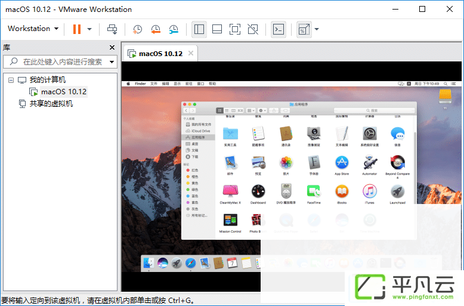Switch Finder to list view
The height and width of the screenshot is (306, 464).
(227, 110)
